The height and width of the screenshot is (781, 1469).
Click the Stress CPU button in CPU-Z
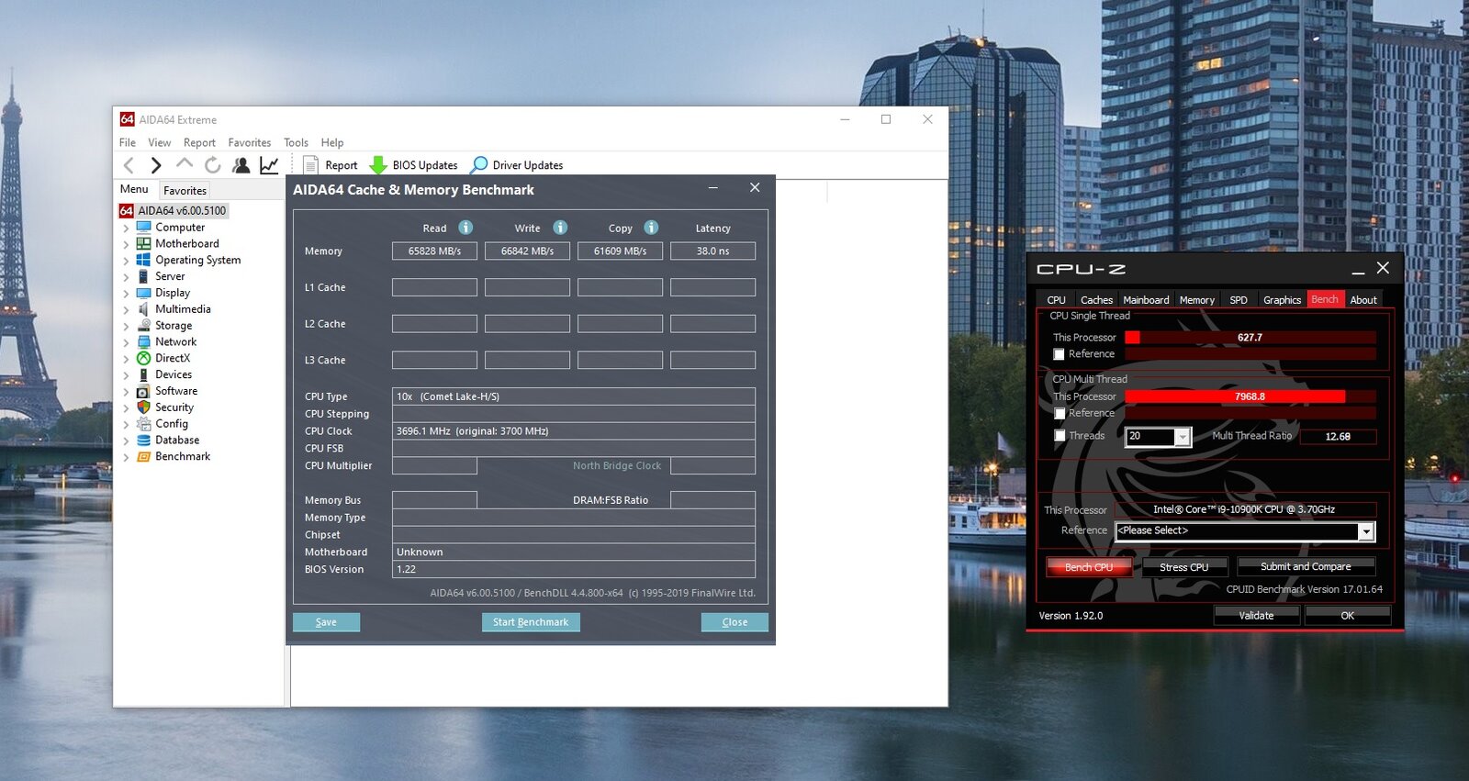pos(1183,567)
